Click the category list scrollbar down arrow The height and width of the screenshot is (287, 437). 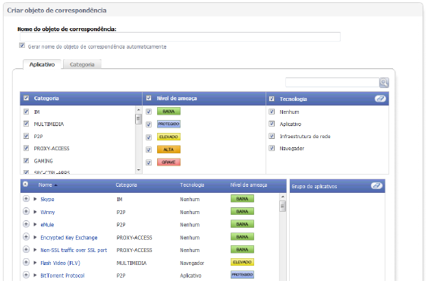(139, 170)
